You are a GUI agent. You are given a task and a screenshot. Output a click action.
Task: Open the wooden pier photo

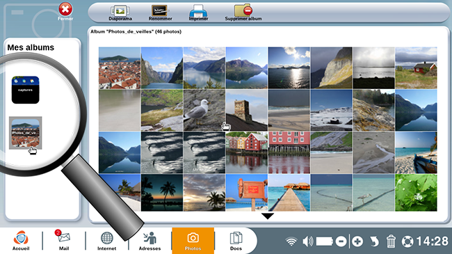289,193
